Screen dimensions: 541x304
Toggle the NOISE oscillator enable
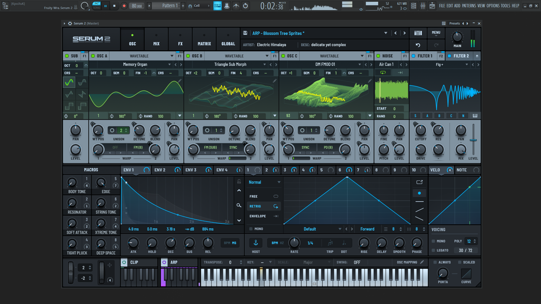(378, 56)
